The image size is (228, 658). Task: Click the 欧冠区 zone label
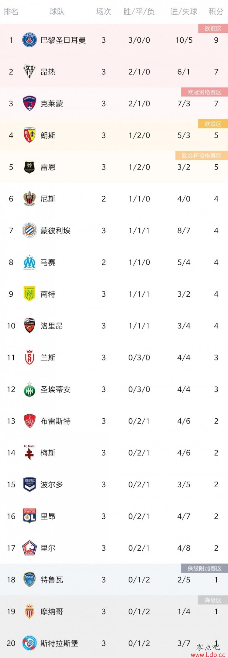pyautogui.click(x=213, y=29)
